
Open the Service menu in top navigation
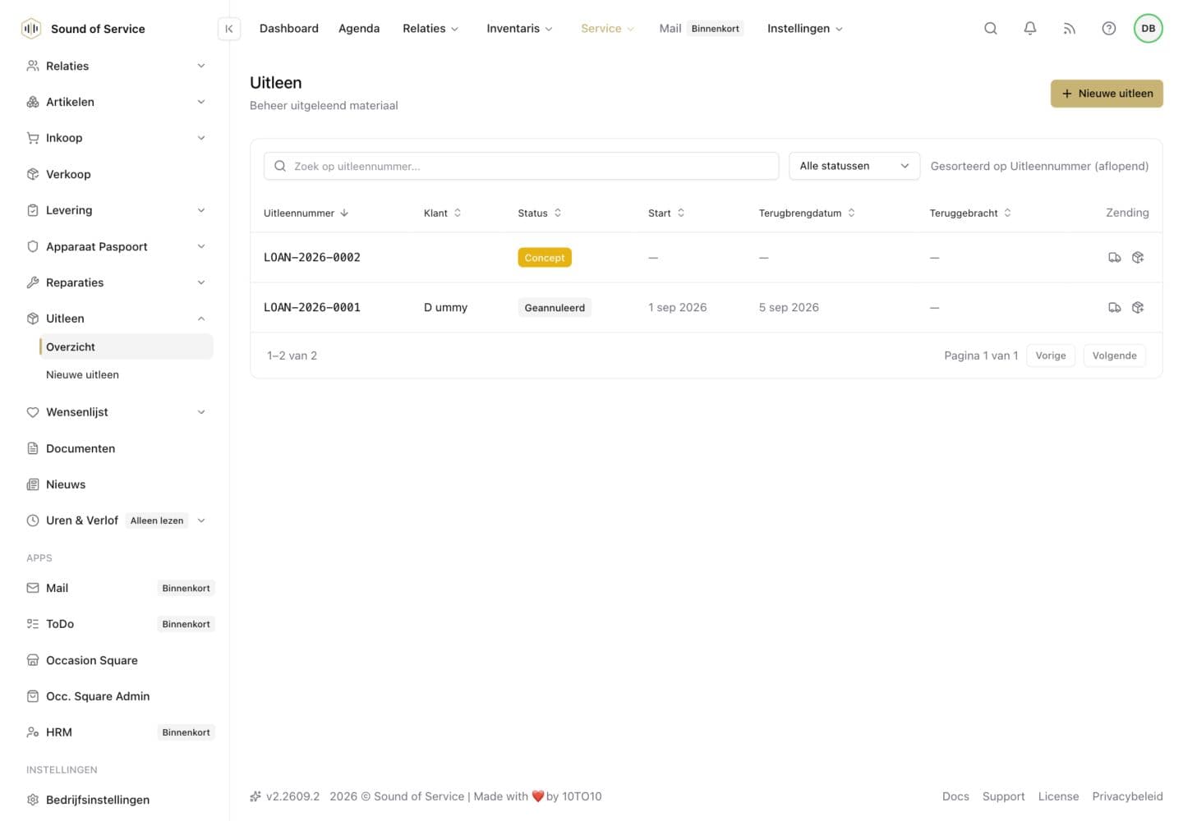607,29
